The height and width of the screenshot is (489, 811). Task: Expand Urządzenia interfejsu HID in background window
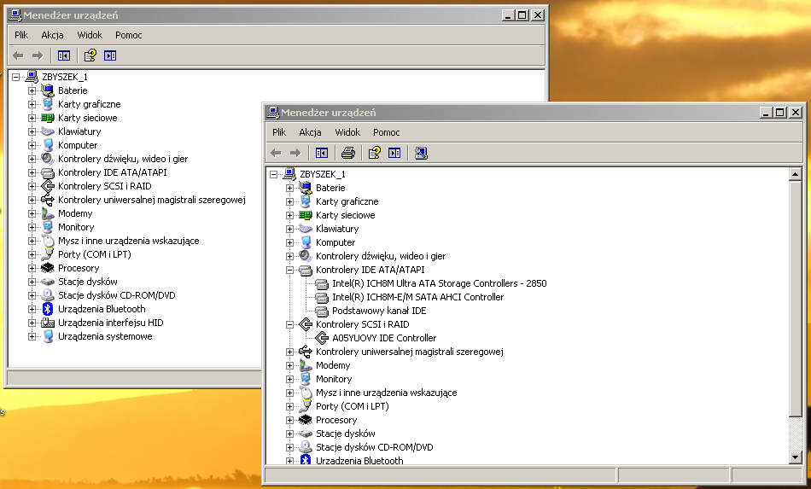[32, 323]
